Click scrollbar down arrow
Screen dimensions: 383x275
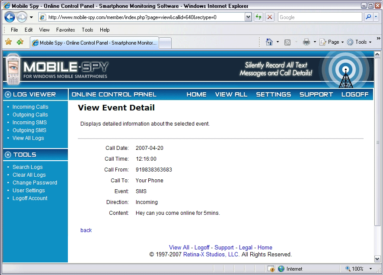point(377,259)
